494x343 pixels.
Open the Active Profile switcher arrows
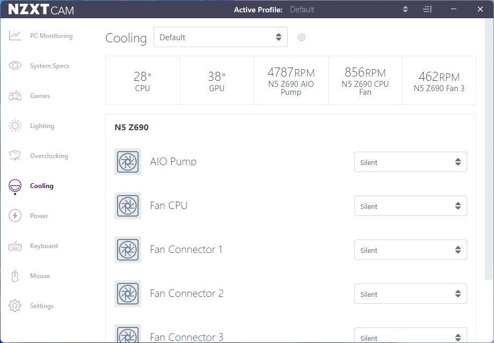point(405,10)
